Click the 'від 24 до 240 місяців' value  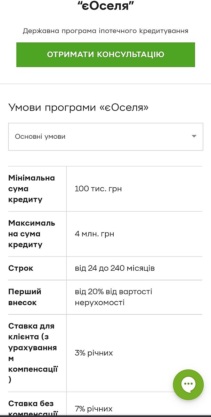[x=115, y=268]
